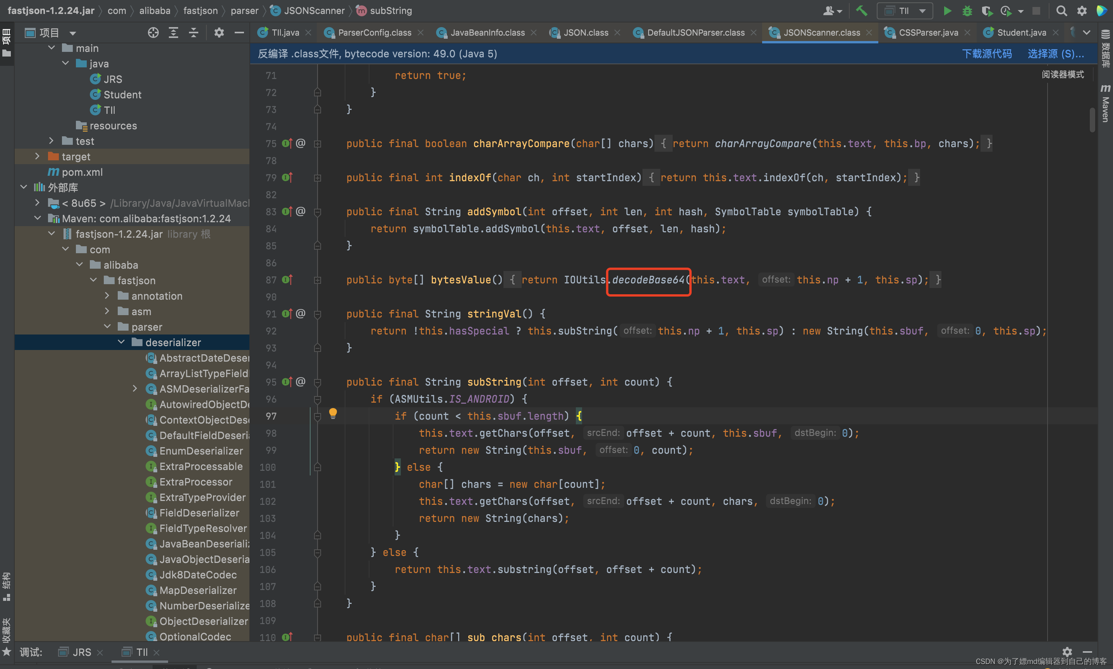Expand the test folder
1113x669 pixels.
[52, 141]
